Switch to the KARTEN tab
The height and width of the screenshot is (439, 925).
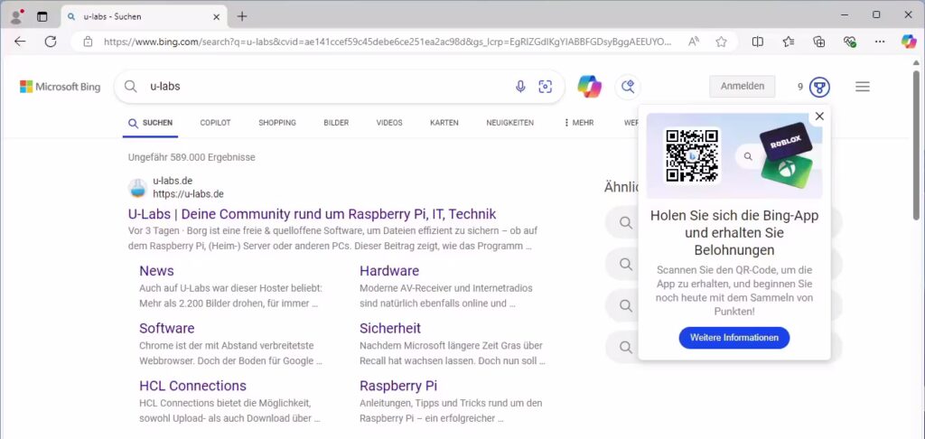pyautogui.click(x=444, y=123)
